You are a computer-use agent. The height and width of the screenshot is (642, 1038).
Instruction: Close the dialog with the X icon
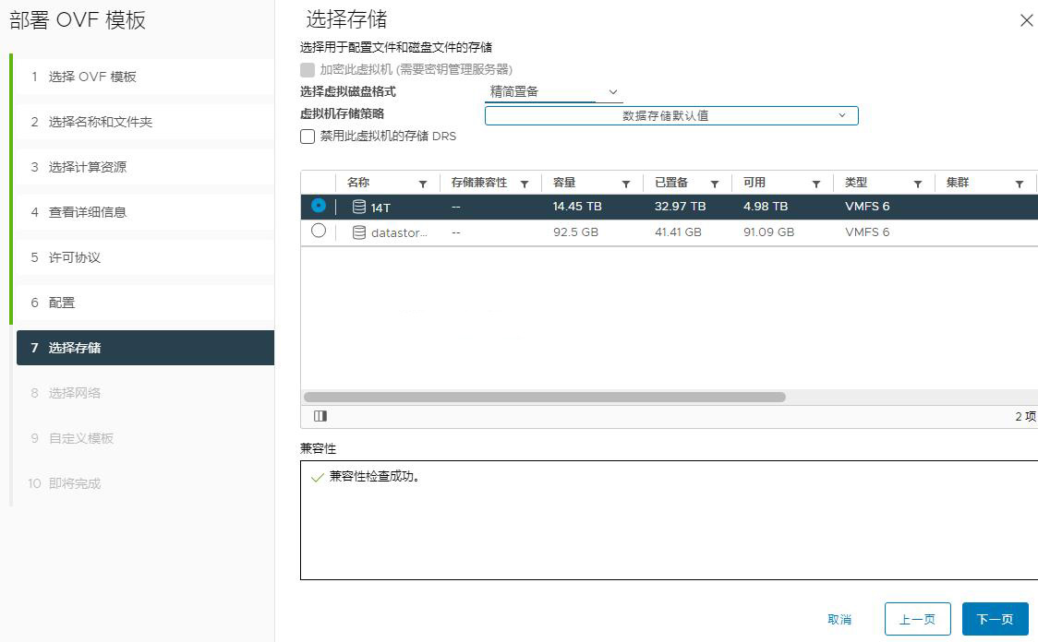pos(1026,20)
